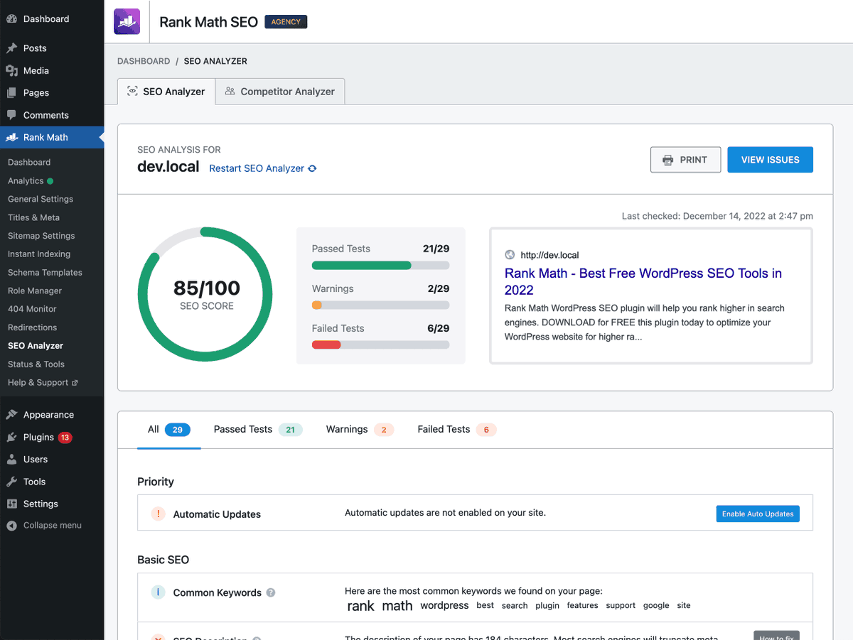Click the Passed Tests progress bar
Image resolution: width=853 pixels, height=640 pixels.
coord(380,264)
